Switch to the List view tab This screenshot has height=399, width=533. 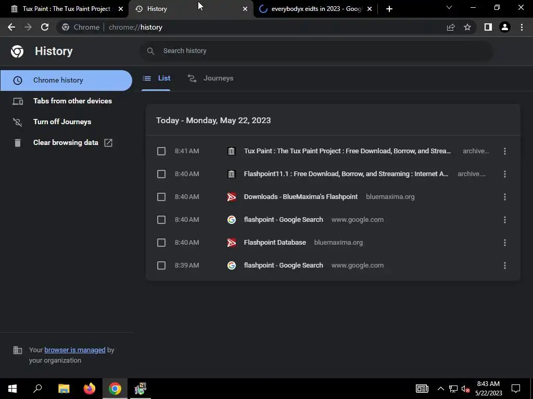[x=156, y=78]
